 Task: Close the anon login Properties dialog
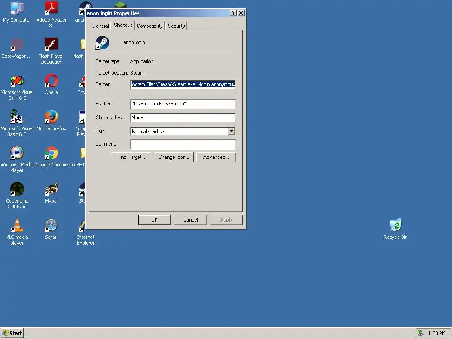point(241,13)
